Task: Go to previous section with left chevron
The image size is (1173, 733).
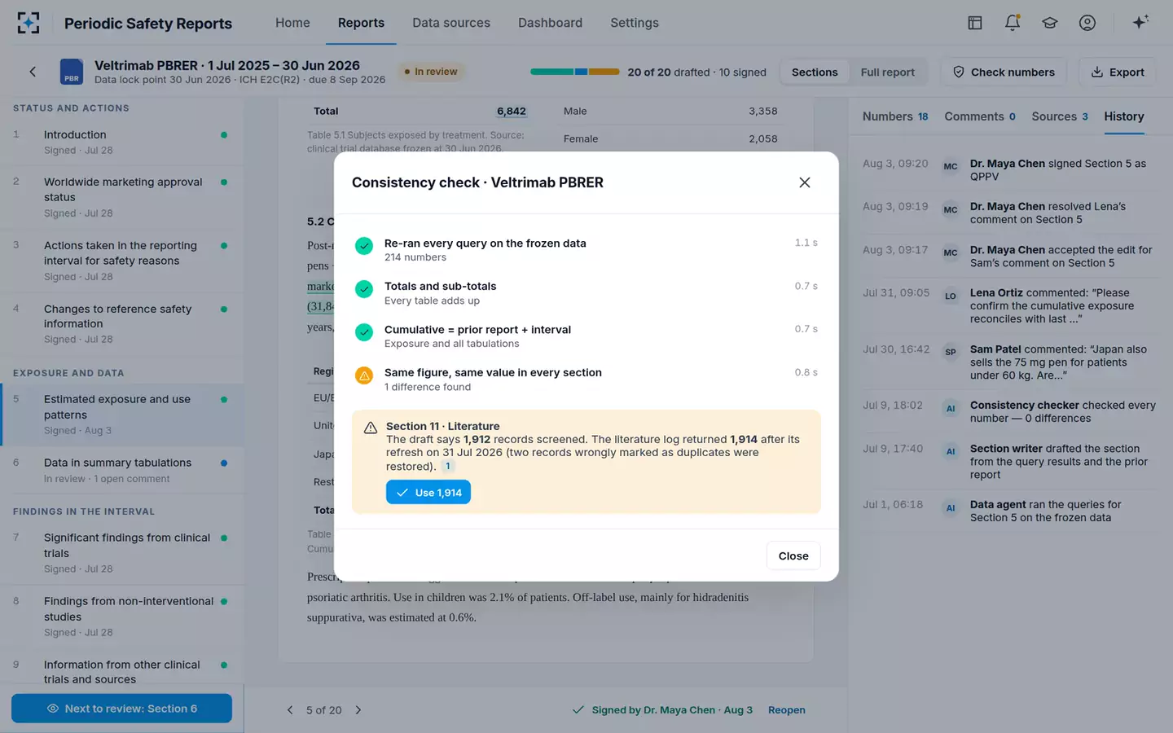Action: coord(290,710)
